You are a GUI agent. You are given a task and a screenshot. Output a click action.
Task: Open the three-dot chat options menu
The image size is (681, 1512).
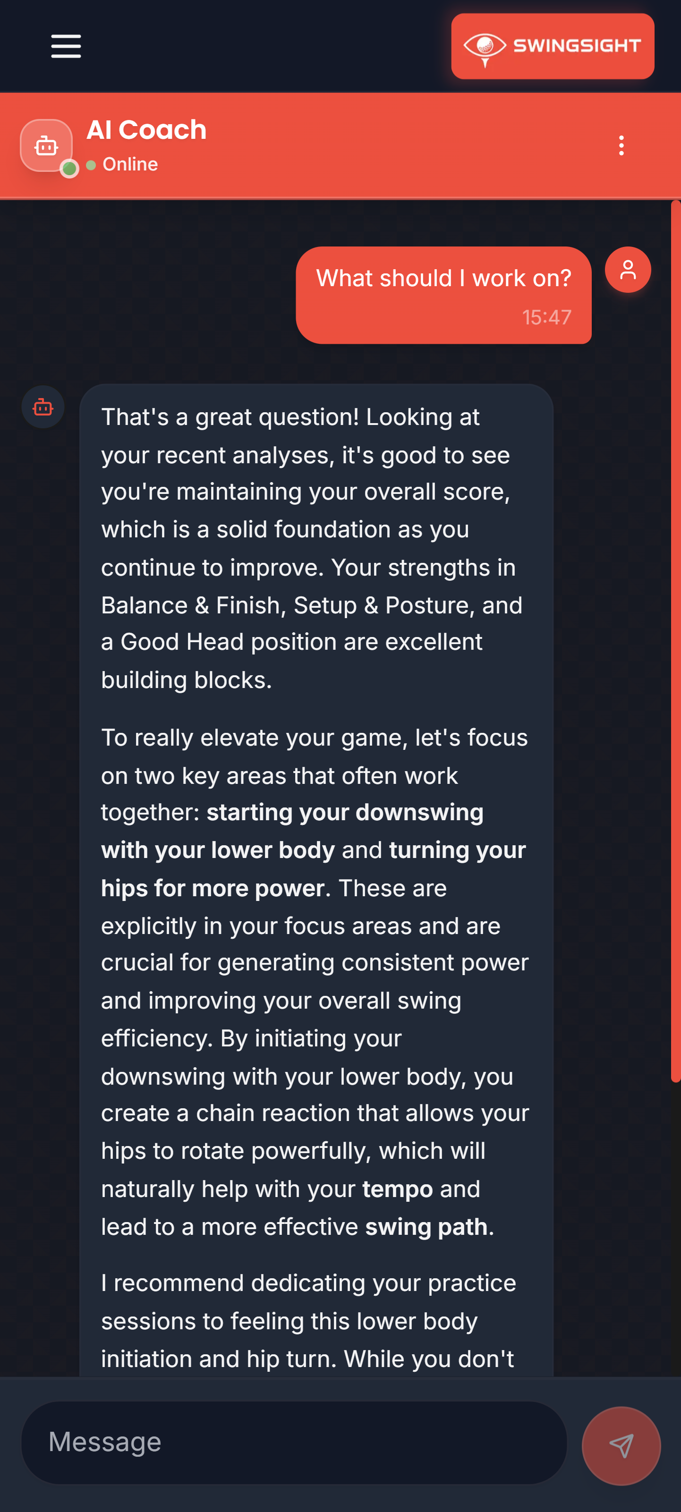[x=621, y=145]
